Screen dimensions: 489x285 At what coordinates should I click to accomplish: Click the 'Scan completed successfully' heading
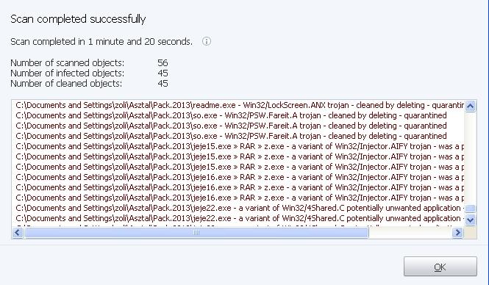78,19
